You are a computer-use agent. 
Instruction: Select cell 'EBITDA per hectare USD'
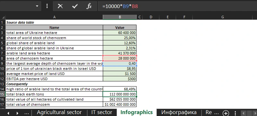coord(54,79)
